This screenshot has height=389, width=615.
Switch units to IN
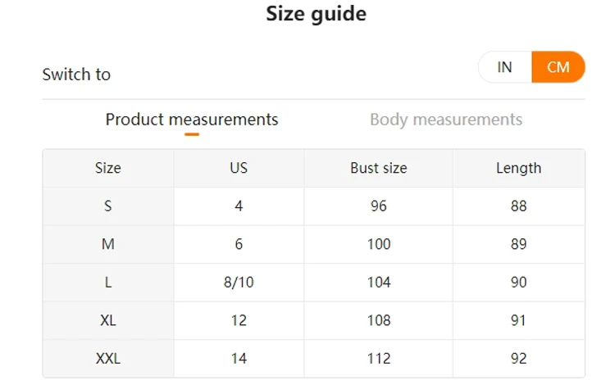505,67
